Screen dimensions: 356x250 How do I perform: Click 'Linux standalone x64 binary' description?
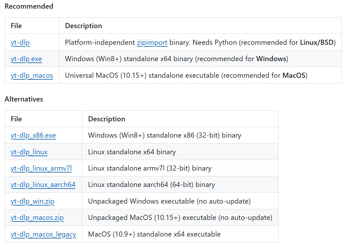[x=132, y=152]
